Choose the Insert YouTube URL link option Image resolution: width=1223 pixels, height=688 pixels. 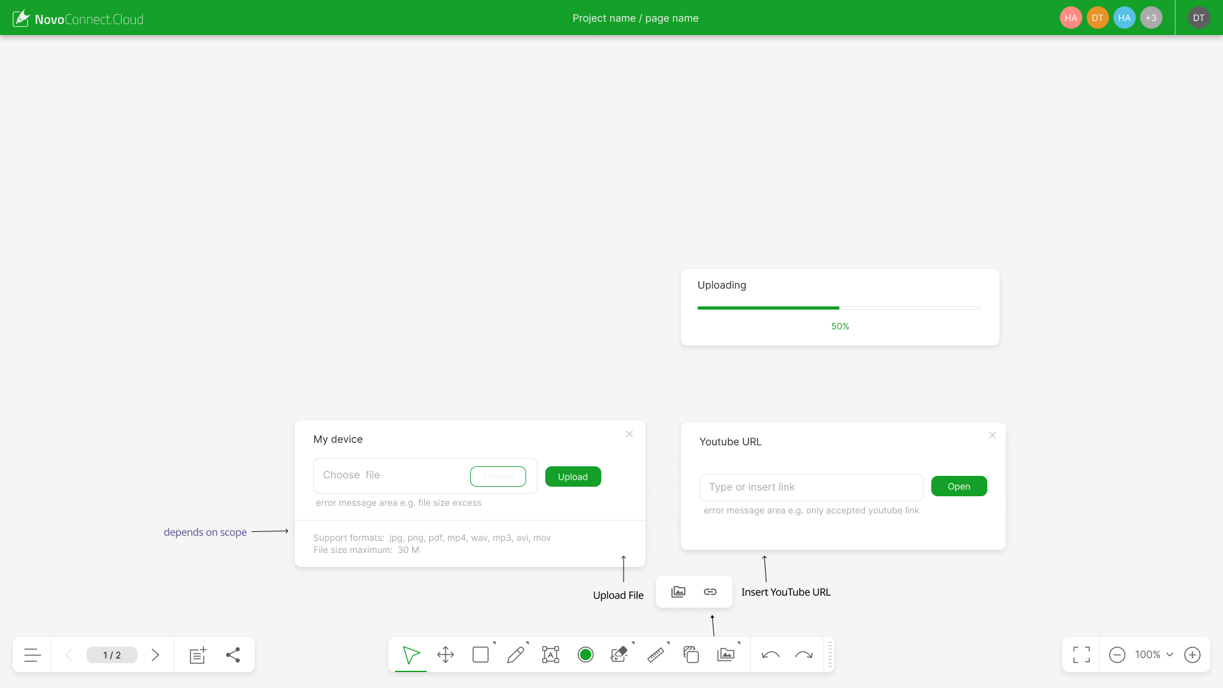710,592
